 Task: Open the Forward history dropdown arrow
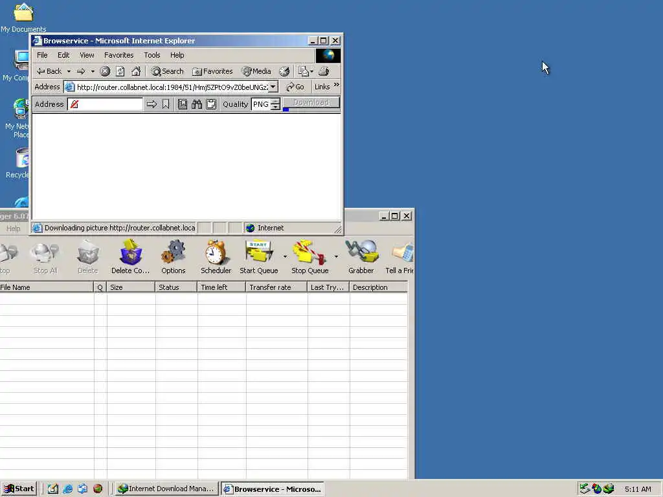tap(92, 71)
